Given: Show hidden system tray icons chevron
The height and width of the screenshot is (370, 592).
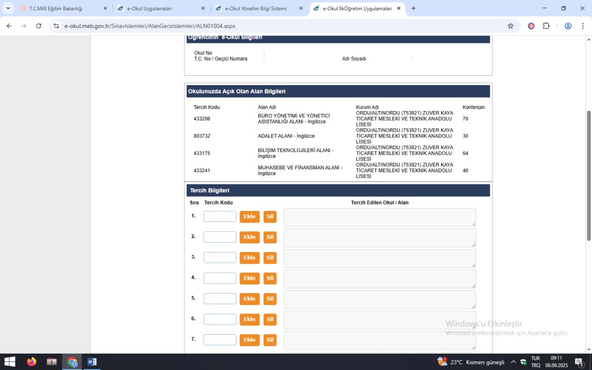Looking at the screenshot, I should click(x=513, y=362).
